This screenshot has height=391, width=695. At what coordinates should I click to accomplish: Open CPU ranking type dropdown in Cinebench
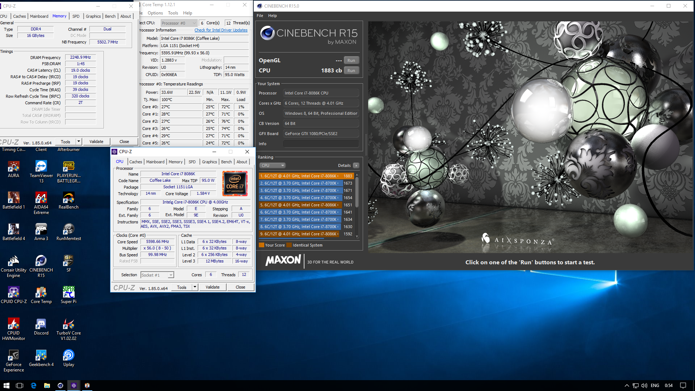(x=273, y=165)
